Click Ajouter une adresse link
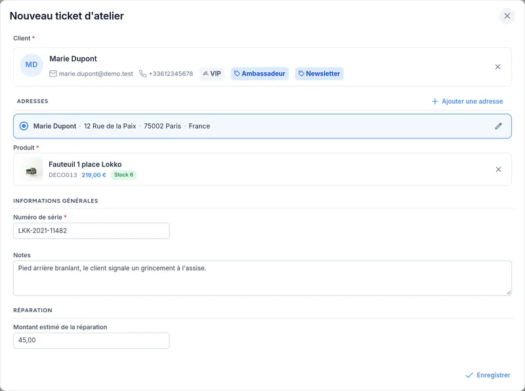The width and height of the screenshot is (525, 391). click(467, 102)
